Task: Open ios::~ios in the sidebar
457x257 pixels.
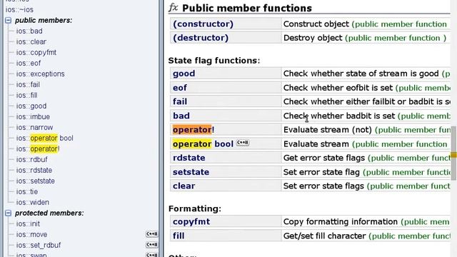Action: coord(19,9)
